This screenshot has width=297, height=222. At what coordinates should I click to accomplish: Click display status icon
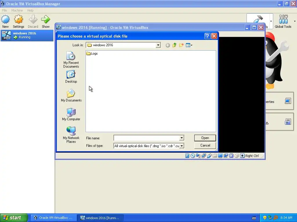(220, 156)
